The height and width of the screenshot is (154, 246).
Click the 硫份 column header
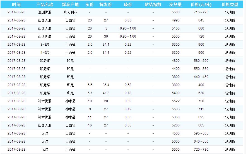128,5
